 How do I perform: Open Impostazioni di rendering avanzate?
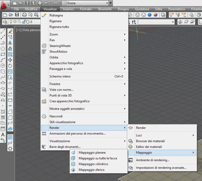161,168
